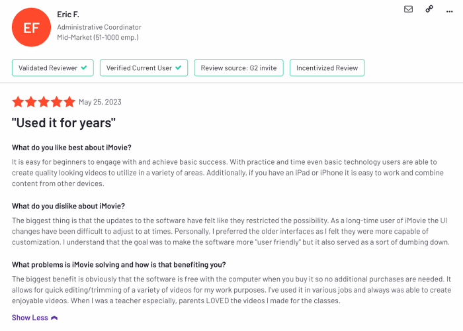This screenshot has width=463, height=331.
Task: Copy review link via chain icon
Action: (x=429, y=9)
